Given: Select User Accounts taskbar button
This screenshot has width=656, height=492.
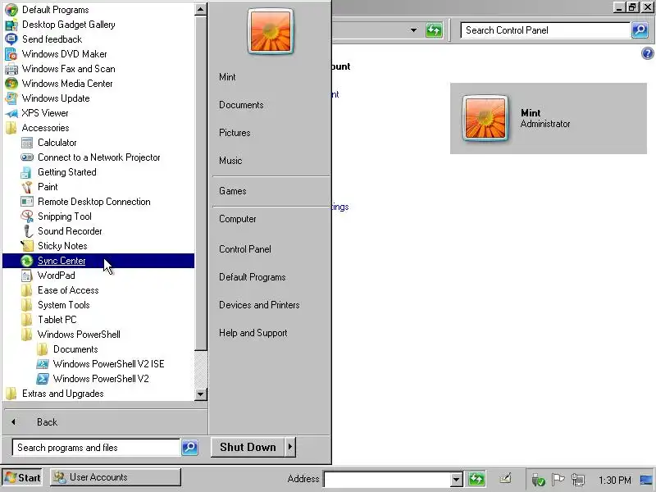Looking at the screenshot, I should pyautogui.click(x=116, y=477).
